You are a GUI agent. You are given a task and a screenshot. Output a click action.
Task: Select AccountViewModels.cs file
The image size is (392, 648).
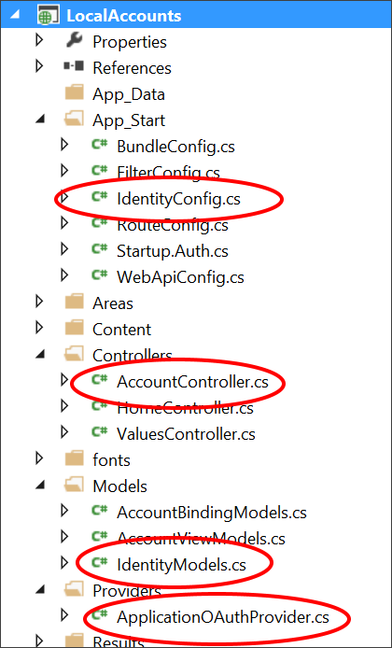(x=202, y=539)
